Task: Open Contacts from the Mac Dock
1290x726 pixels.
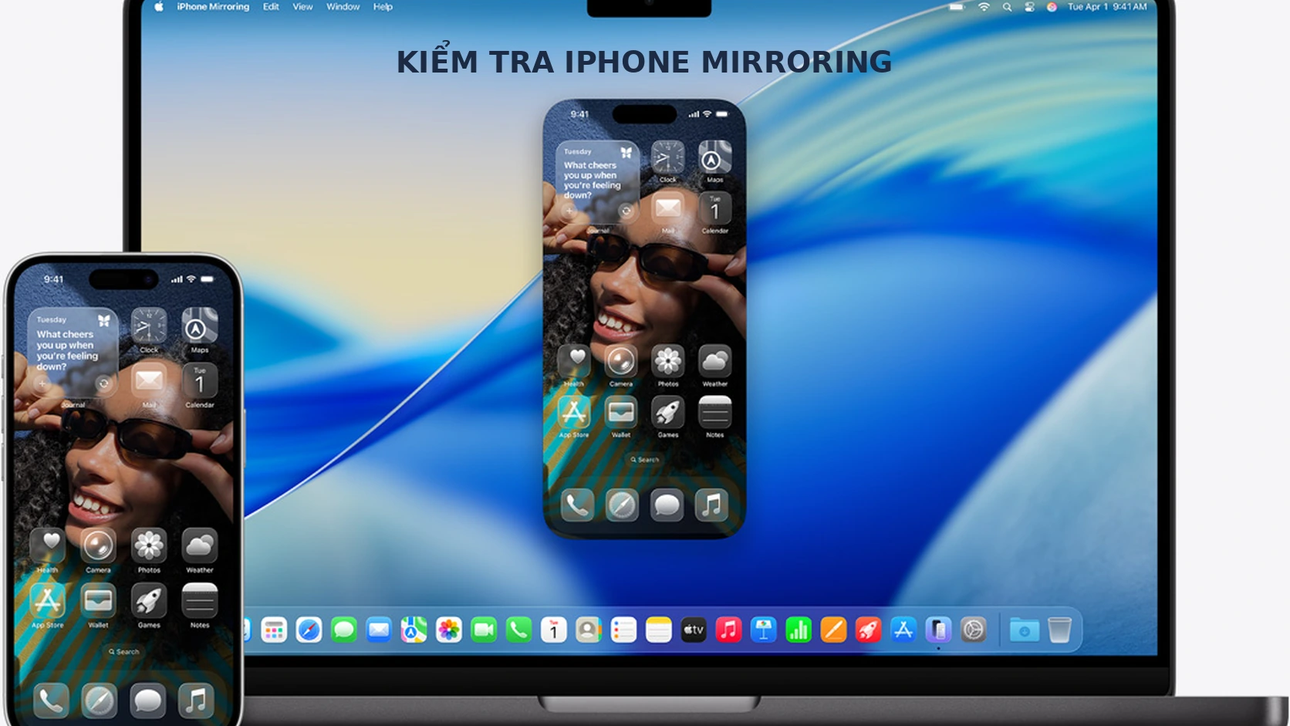Action: (589, 630)
